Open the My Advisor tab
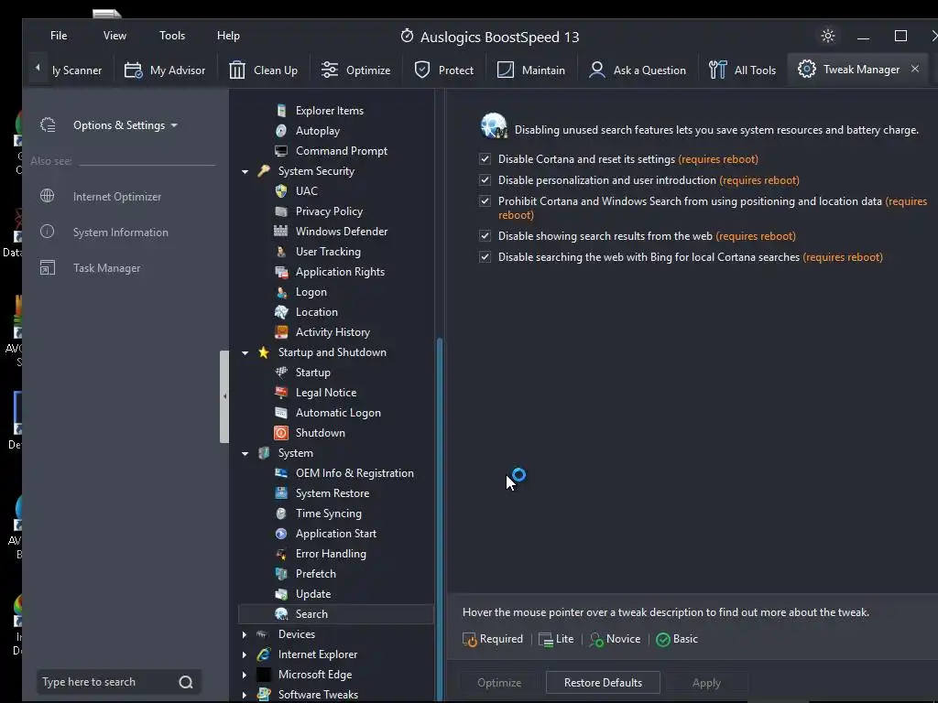The height and width of the screenshot is (703, 938). [x=165, y=70]
